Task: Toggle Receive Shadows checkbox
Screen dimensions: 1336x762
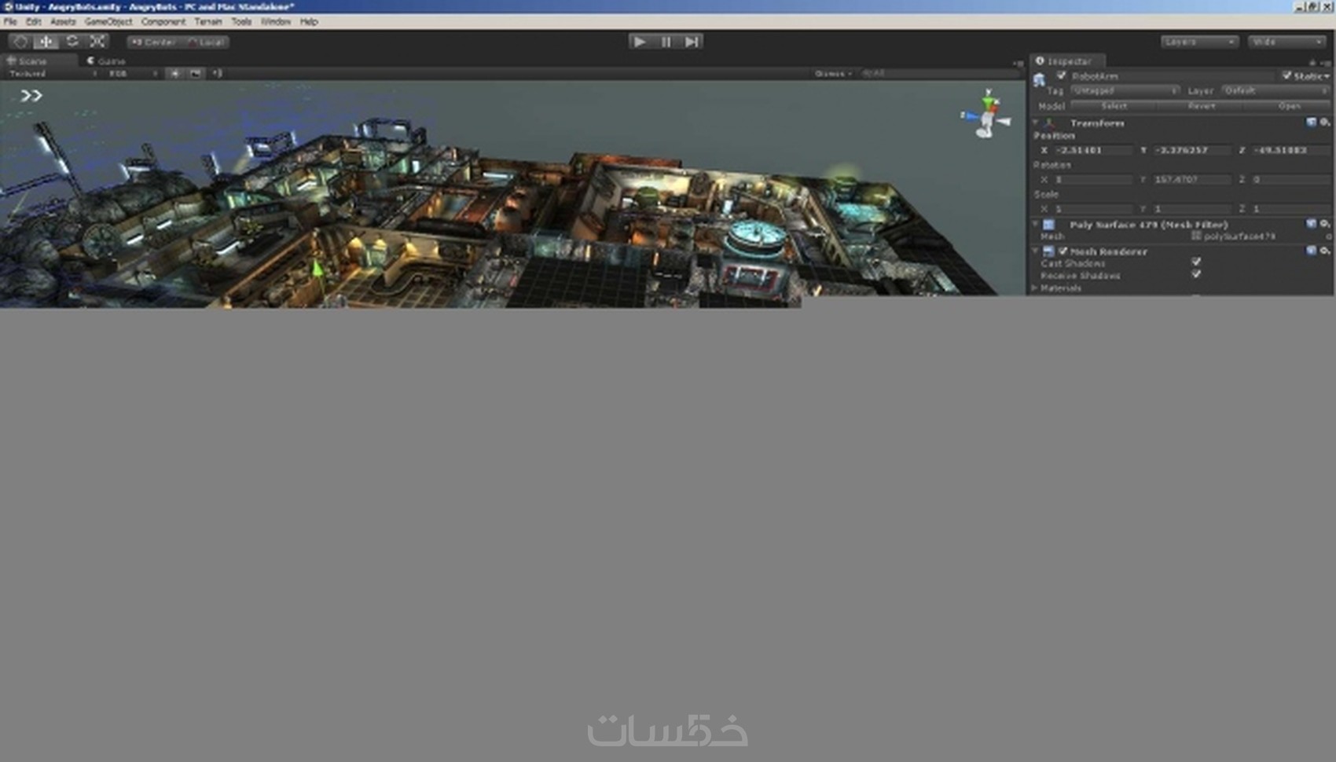Action: point(1196,274)
